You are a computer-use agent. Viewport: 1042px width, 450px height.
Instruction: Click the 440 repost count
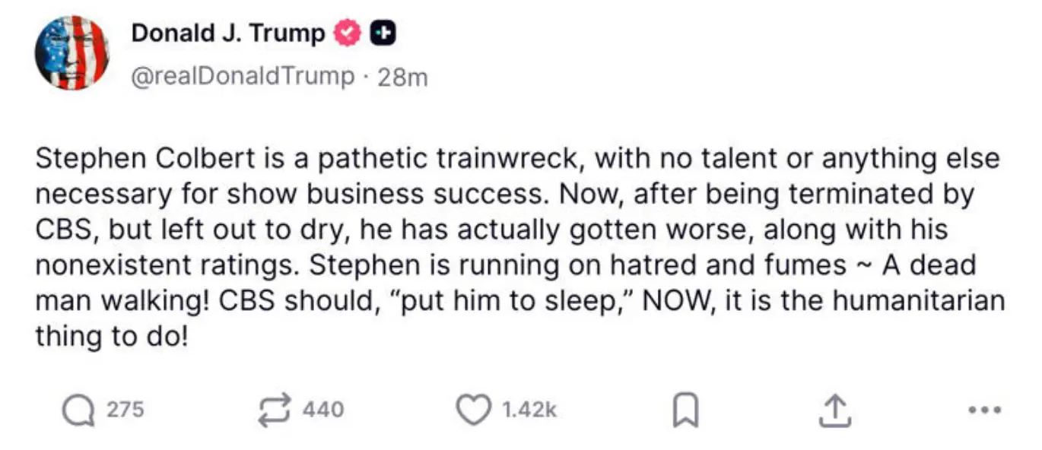point(323,410)
